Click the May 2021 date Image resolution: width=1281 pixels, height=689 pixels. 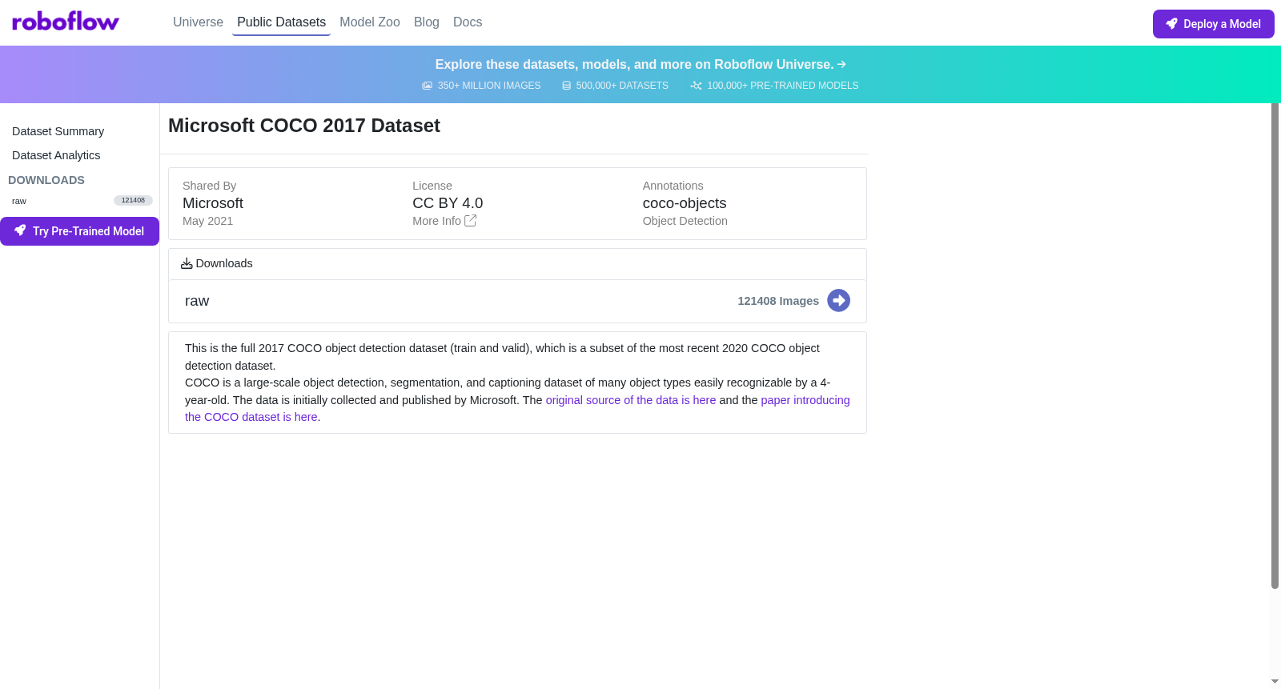[207, 221]
